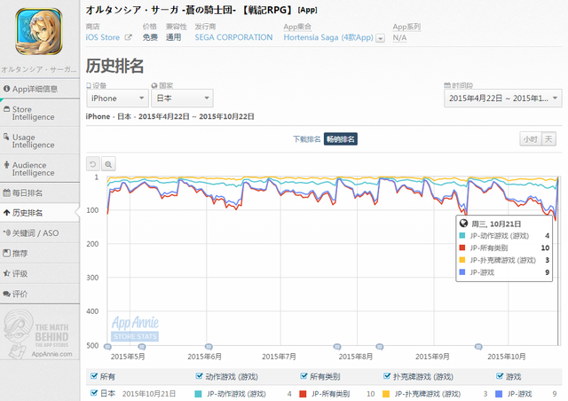Click the external link icon after iOS Store
Screen dimensions: 568x401
(x=128, y=37)
